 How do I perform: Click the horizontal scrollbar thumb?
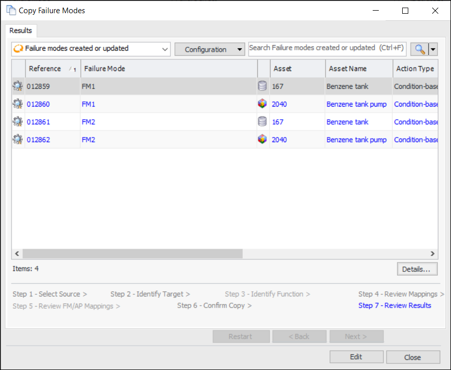[132, 254]
